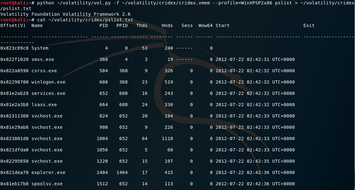The width and height of the screenshot is (355, 190).
Task: Select the Hnds column header
Action: 167,25
